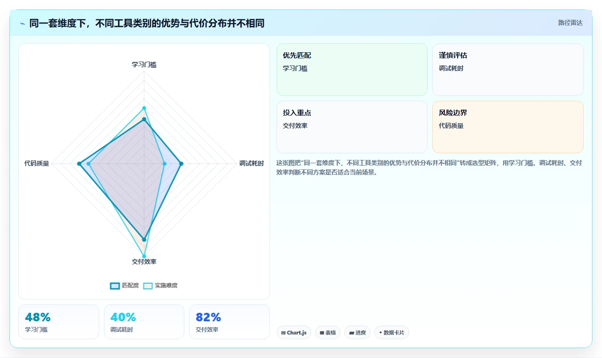Click the 匹配度 legend color box
The image size is (602, 358).
pyautogui.click(x=115, y=286)
